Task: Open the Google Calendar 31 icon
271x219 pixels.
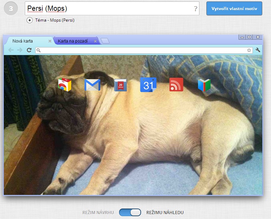Action: [148, 84]
